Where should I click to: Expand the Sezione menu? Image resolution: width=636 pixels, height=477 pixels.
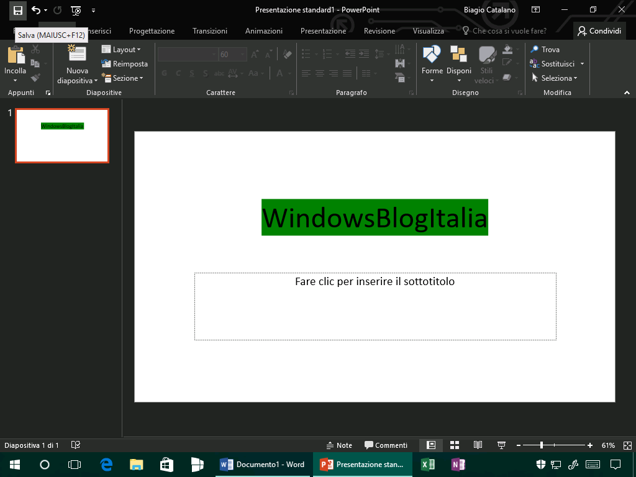[x=122, y=78]
